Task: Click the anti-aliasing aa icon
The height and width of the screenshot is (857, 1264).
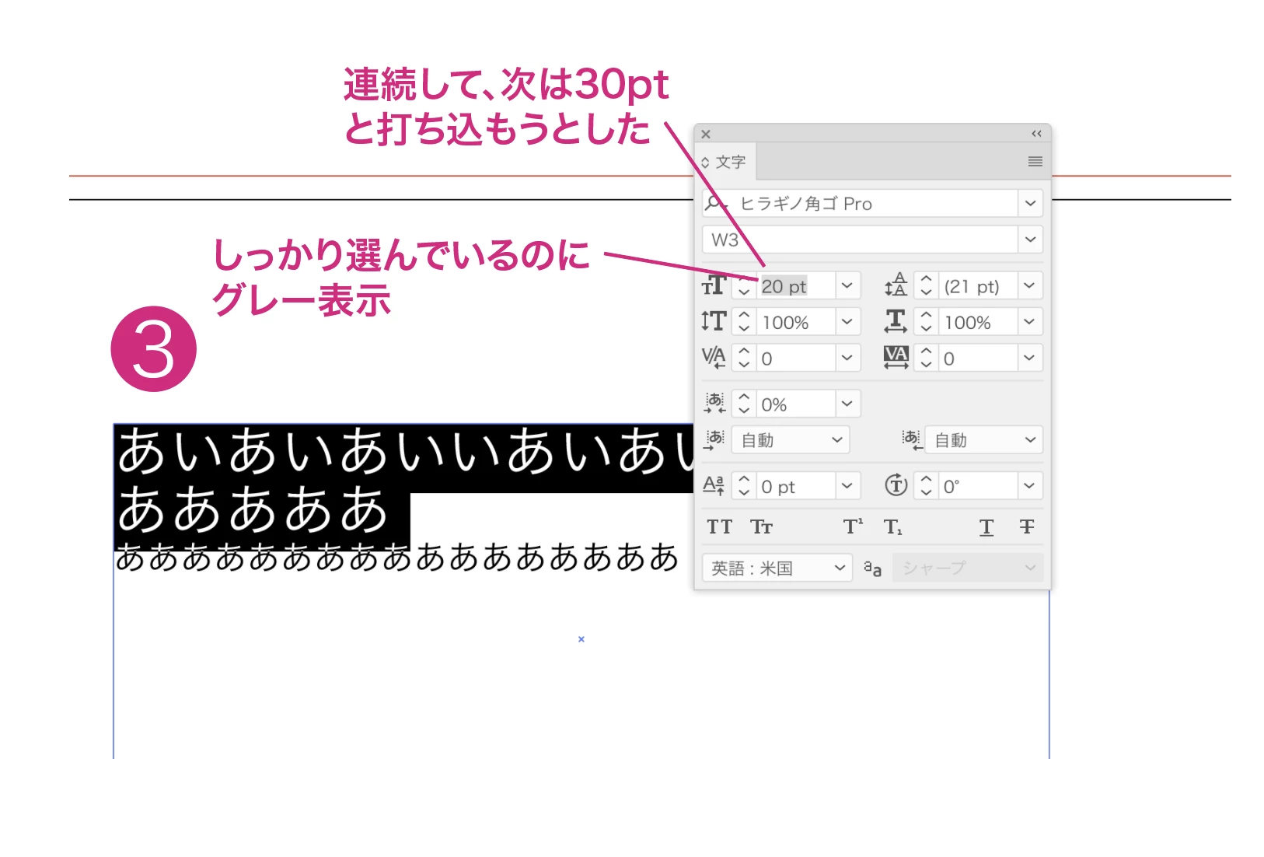Action: click(872, 568)
